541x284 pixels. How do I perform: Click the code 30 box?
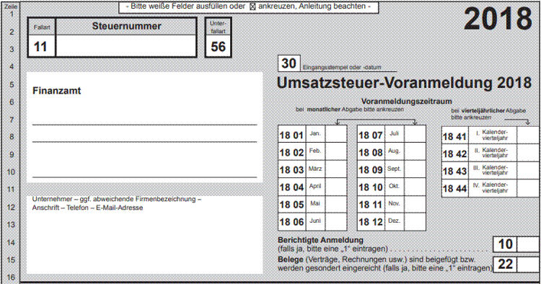(289, 63)
